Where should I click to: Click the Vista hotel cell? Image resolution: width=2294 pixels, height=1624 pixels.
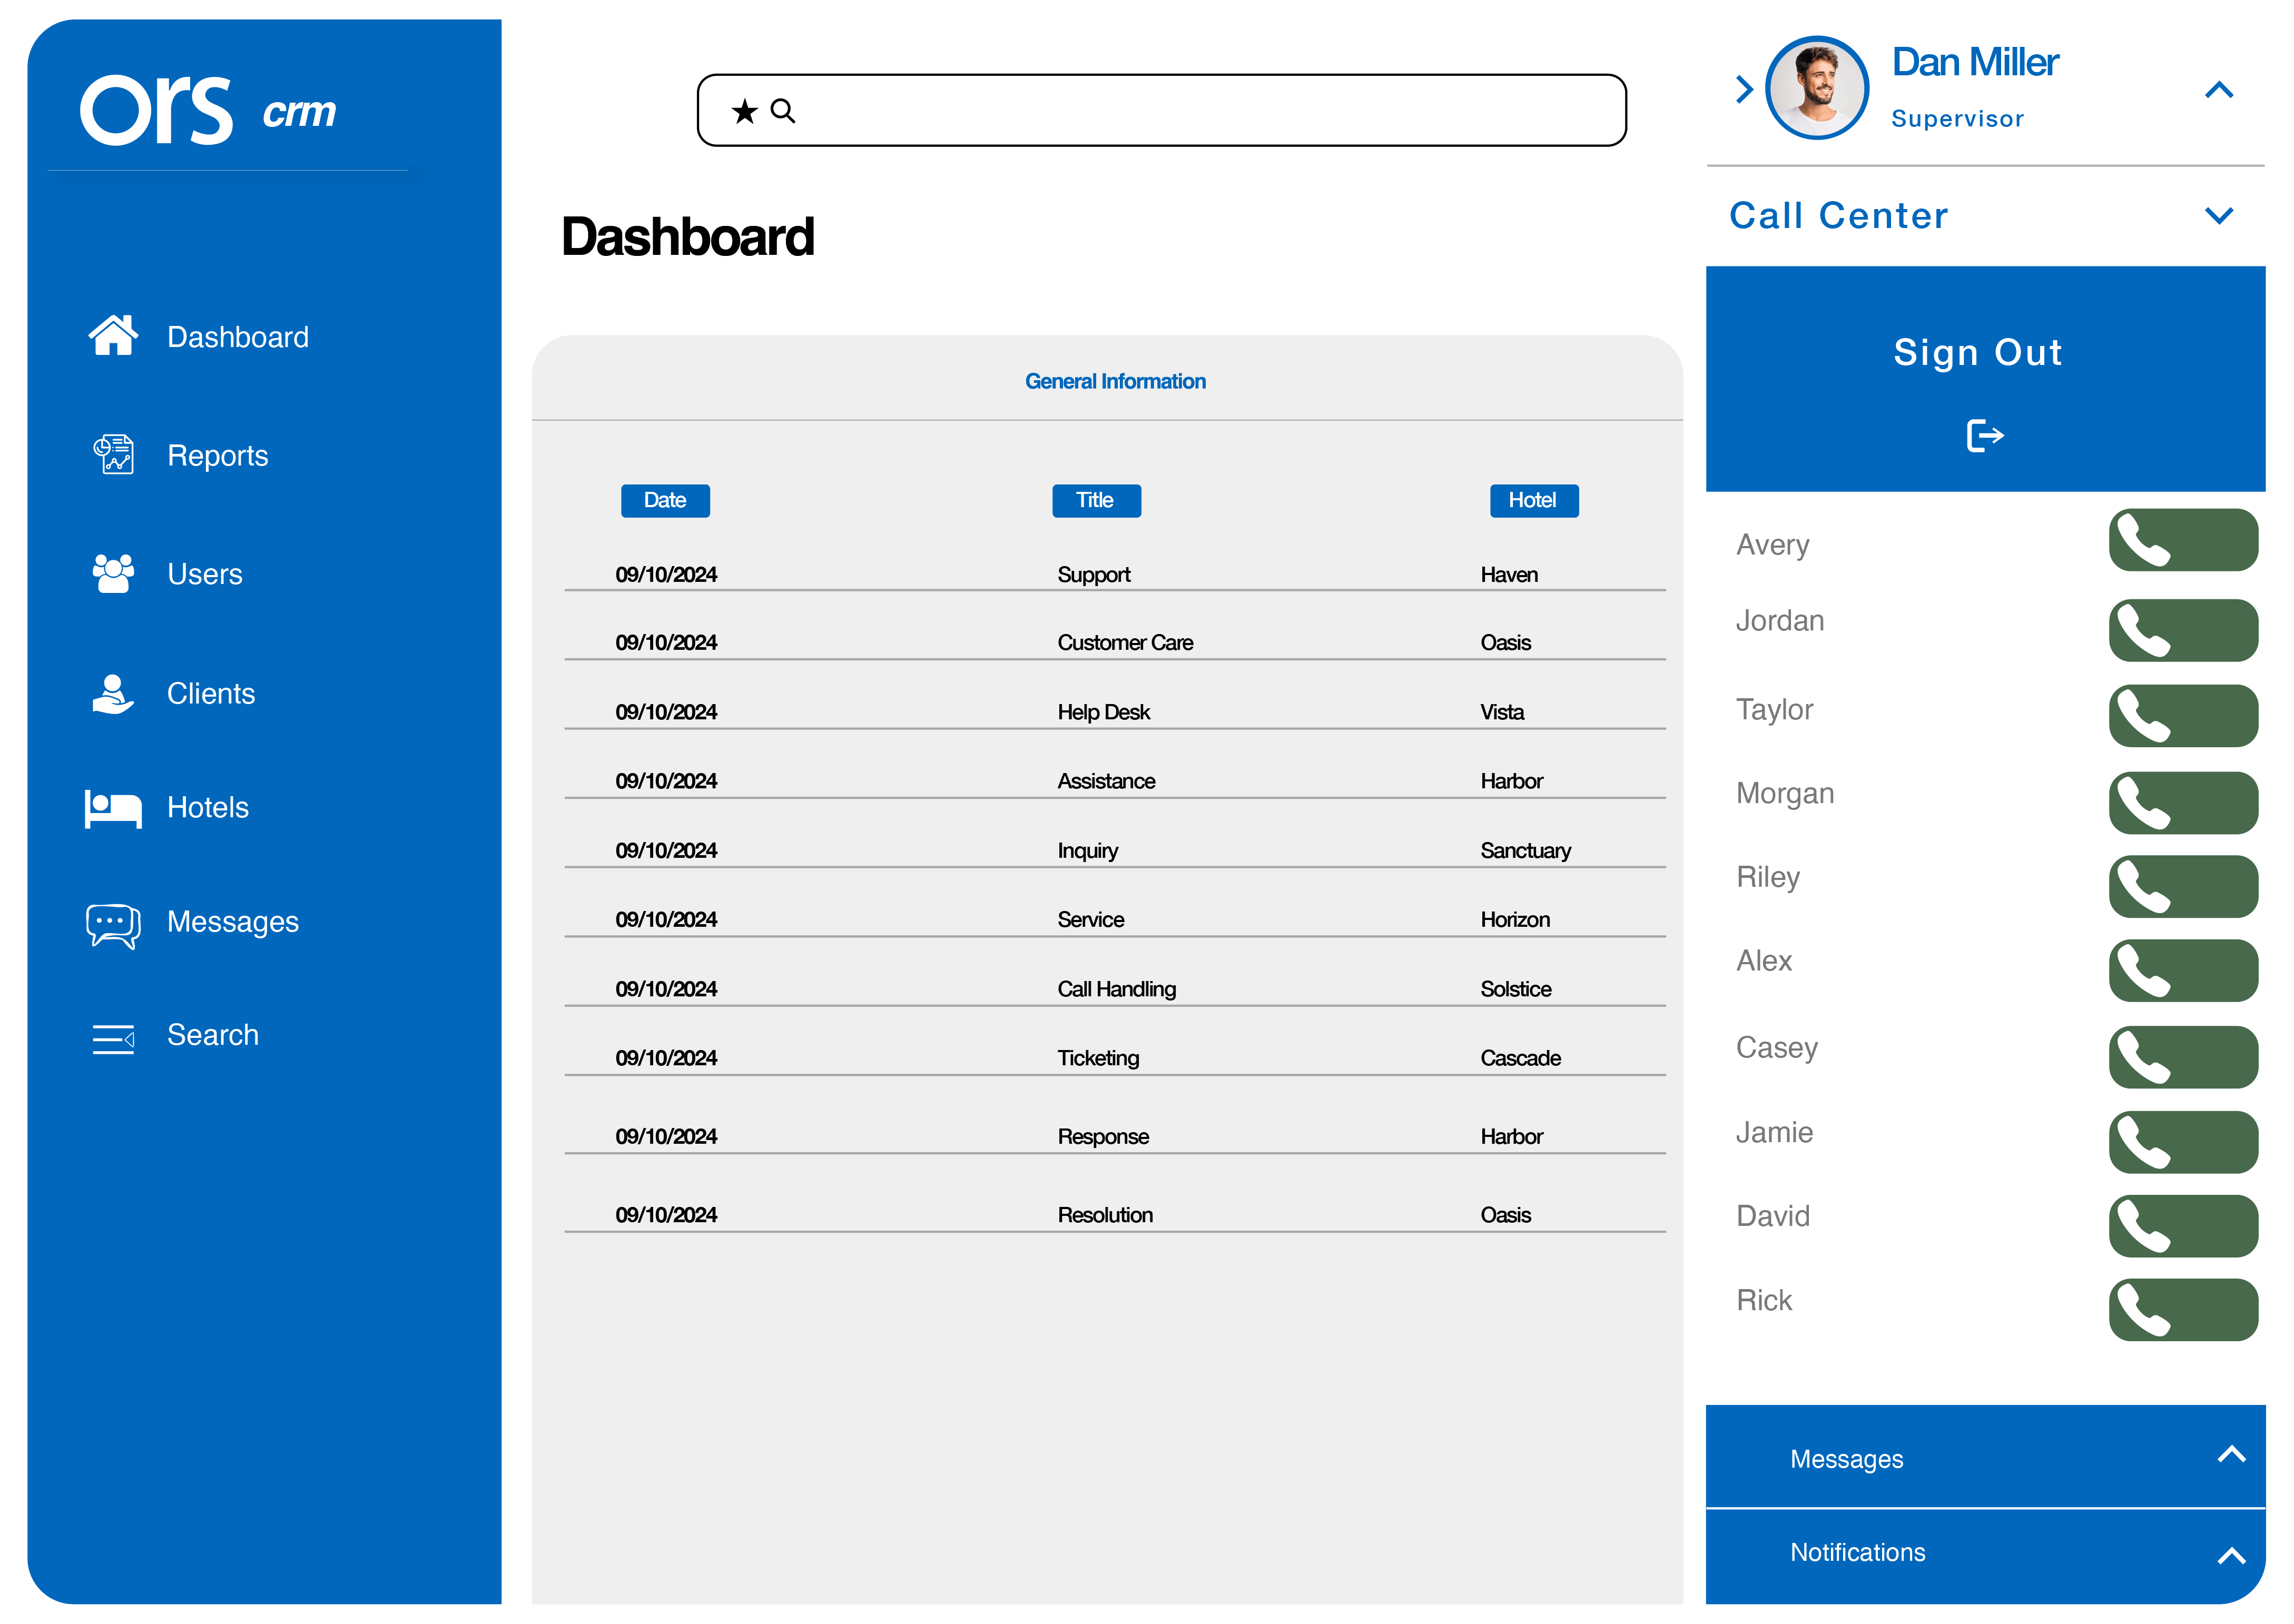point(1502,712)
